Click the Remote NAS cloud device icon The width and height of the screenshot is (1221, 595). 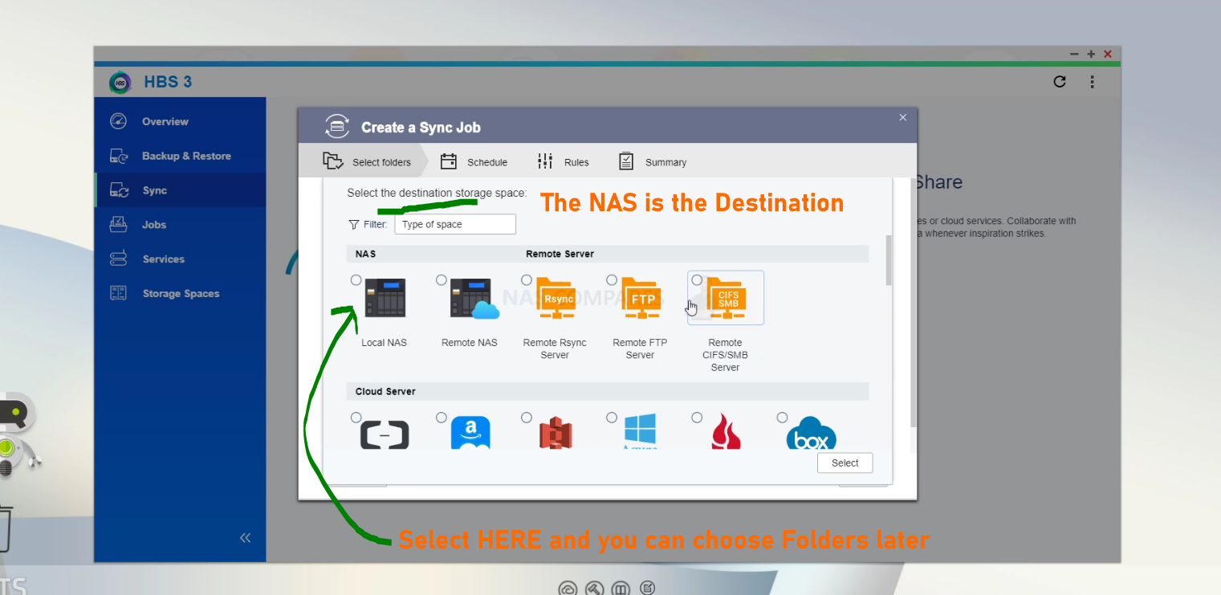(474, 298)
